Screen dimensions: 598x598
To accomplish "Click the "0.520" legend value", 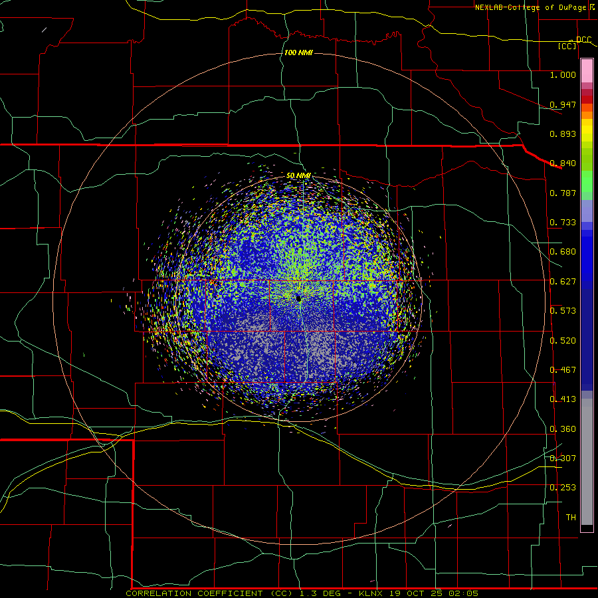I will (x=563, y=341).
